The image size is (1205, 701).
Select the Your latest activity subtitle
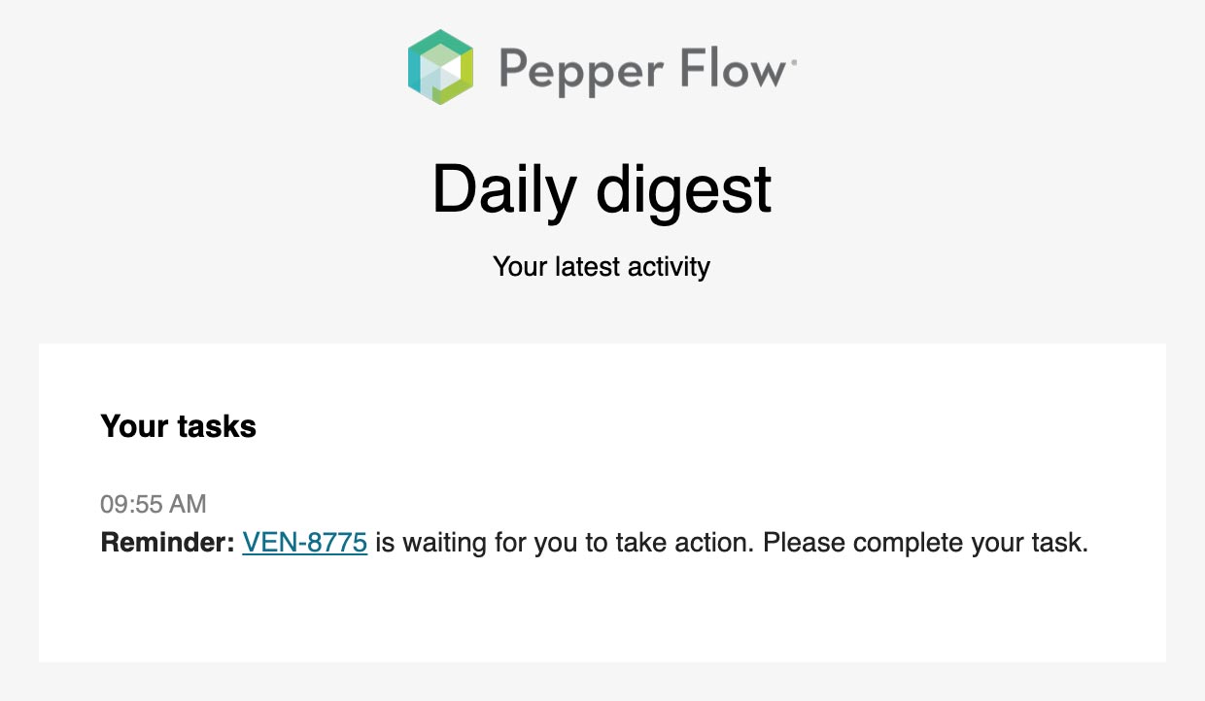[602, 266]
